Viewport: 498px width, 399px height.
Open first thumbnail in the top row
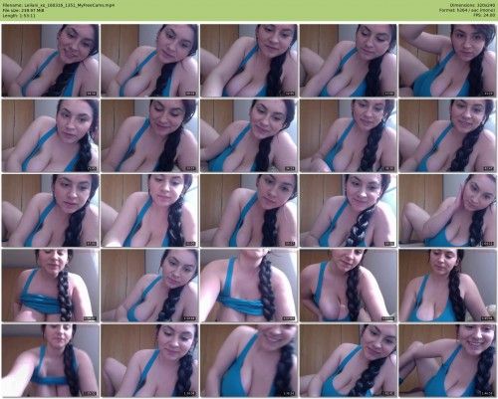tap(50, 61)
